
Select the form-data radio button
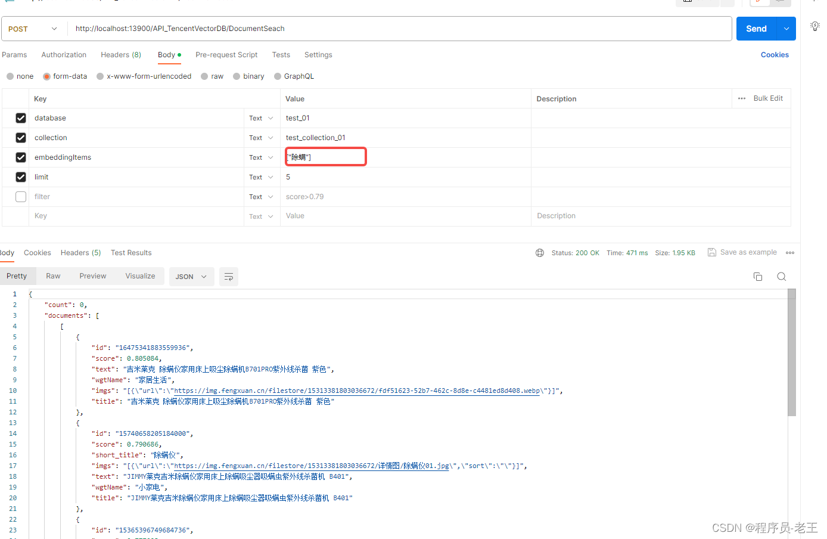pos(46,76)
